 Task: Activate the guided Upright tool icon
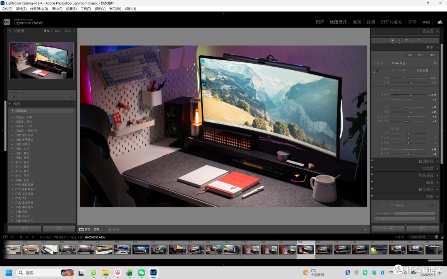coord(376,205)
